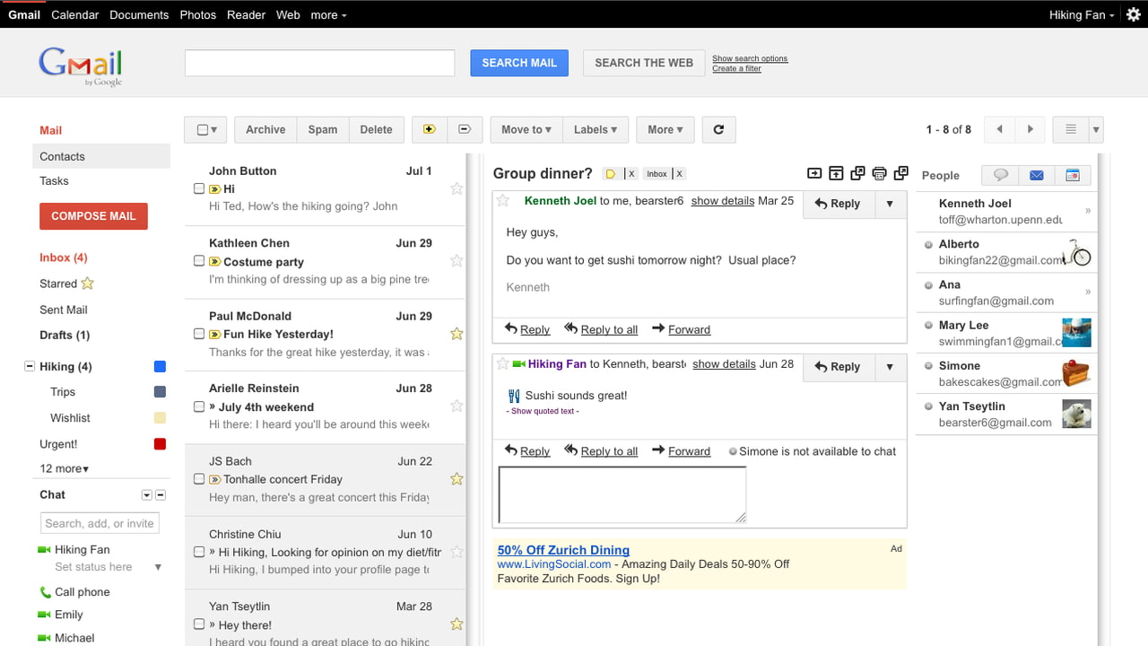The height and width of the screenshot is (646, 1148).
Task: Check the Christine Chiu email checkbox
Action: coord(199,552)
